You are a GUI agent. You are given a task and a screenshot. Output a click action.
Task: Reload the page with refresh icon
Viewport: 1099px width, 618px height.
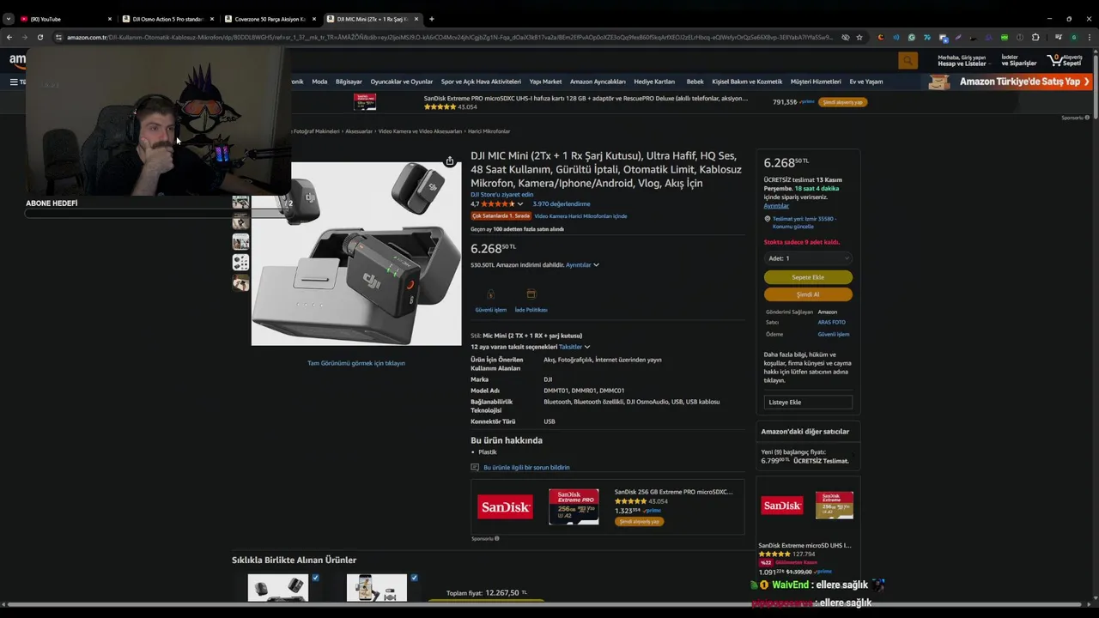40,37
